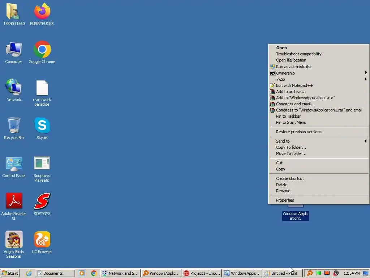Click the round dark tray icon

(x=336, y=273)
